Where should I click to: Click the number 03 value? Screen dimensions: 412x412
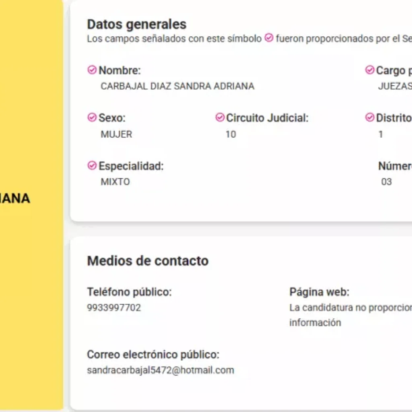coord(387,182)
